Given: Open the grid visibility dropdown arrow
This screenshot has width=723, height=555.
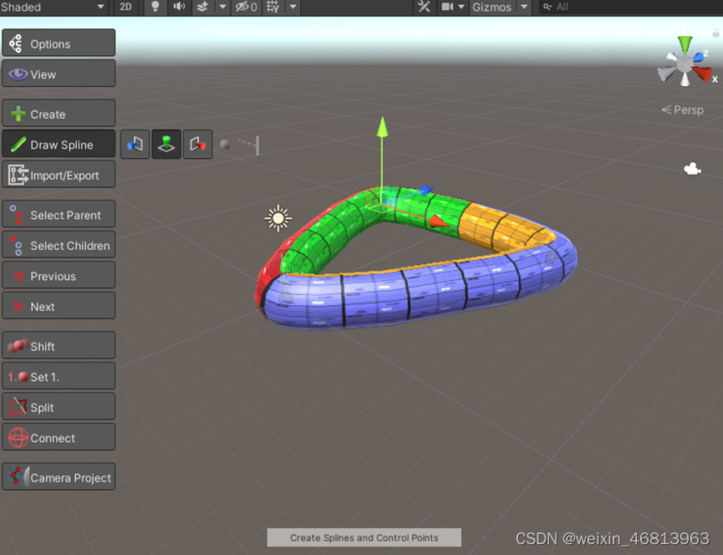Looking at the screenshot, I should [292, 8].
